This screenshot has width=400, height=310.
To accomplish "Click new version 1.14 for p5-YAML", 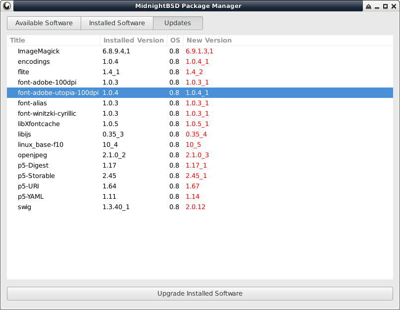I will [x=193, y=197].
